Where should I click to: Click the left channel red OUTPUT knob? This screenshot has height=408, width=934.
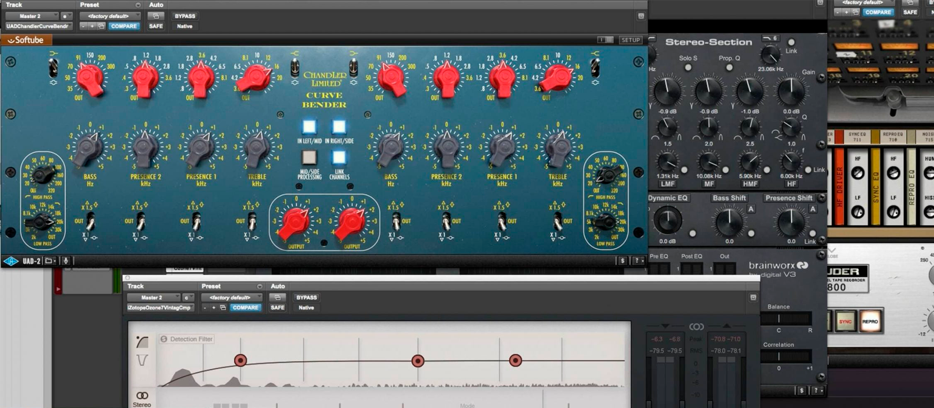click(x=295, y=222)
